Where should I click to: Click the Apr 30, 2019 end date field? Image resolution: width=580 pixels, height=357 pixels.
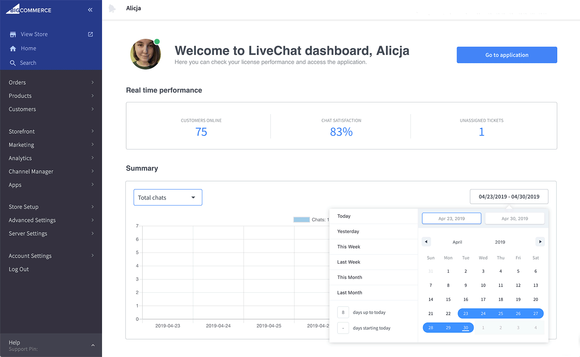[515, 218]
